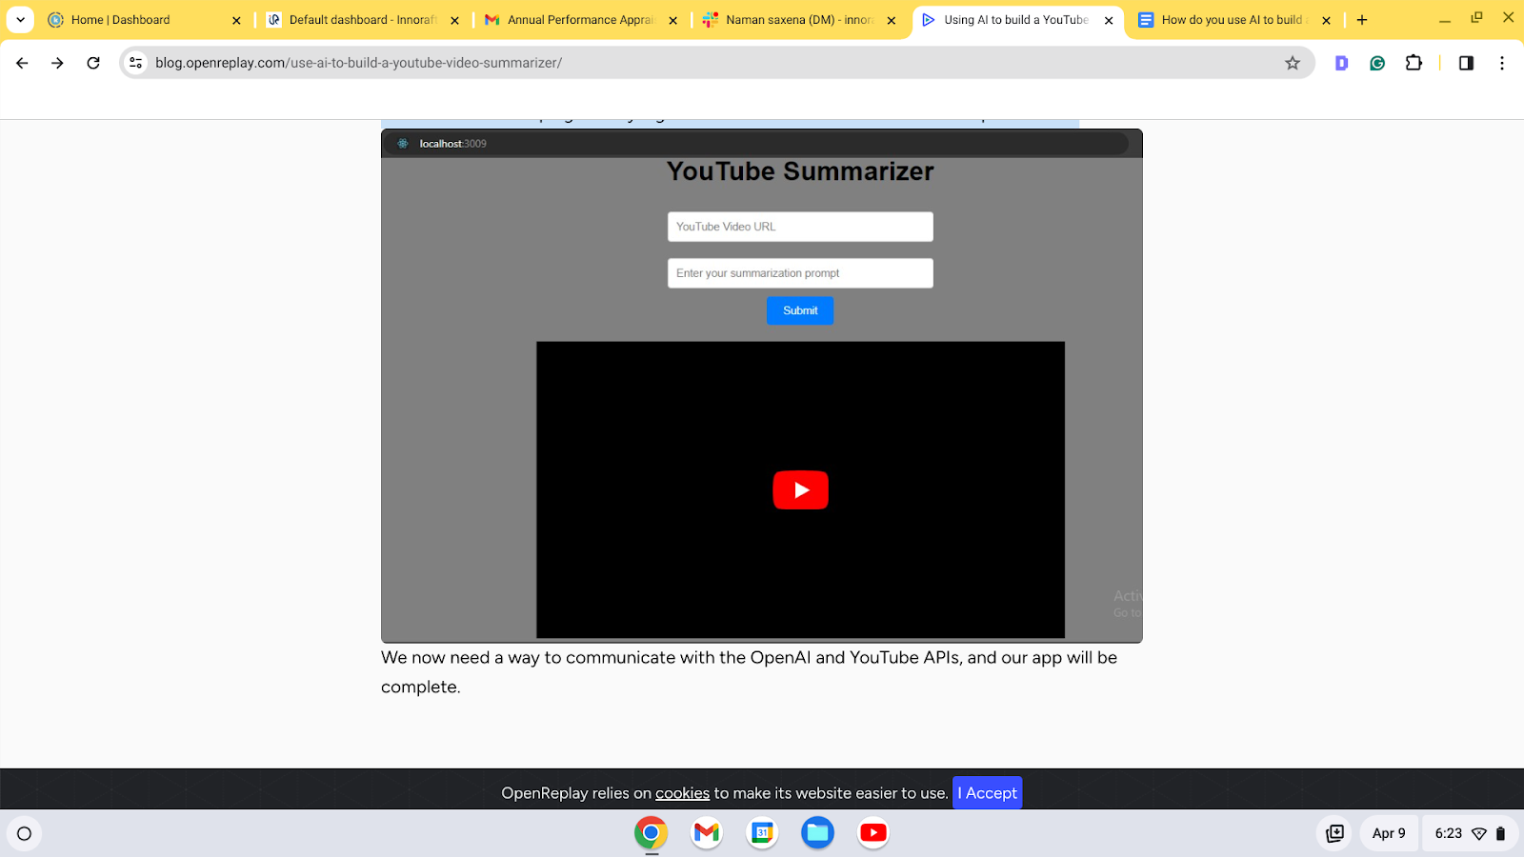This screenshot has height=857, width=1524.
Task: Open the purple D extension icon
Action: point(1341,63)
